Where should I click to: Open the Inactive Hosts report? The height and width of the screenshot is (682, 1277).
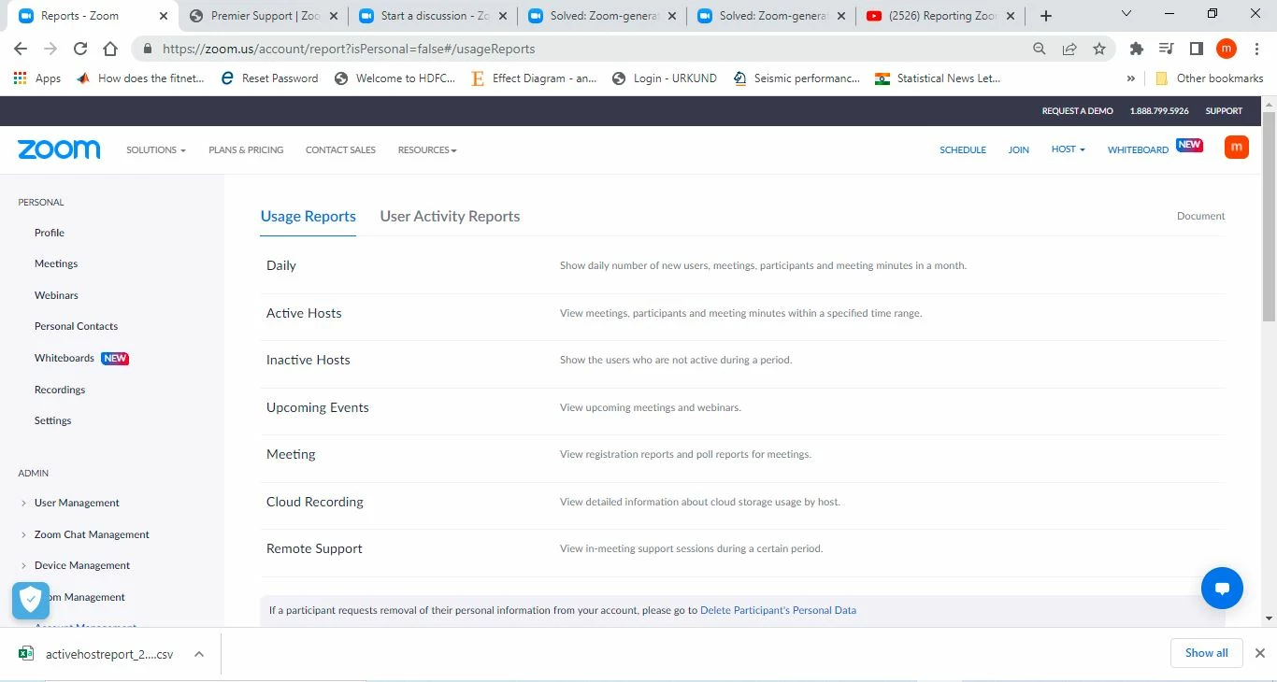tap(308, 360)
